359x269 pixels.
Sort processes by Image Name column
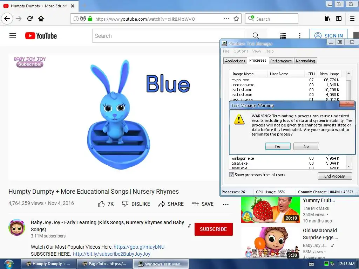click(248, 74)
